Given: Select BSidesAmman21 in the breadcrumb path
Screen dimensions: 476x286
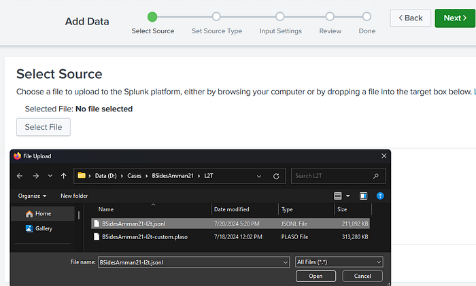Looking at the screenshot, I should (173, 176).
